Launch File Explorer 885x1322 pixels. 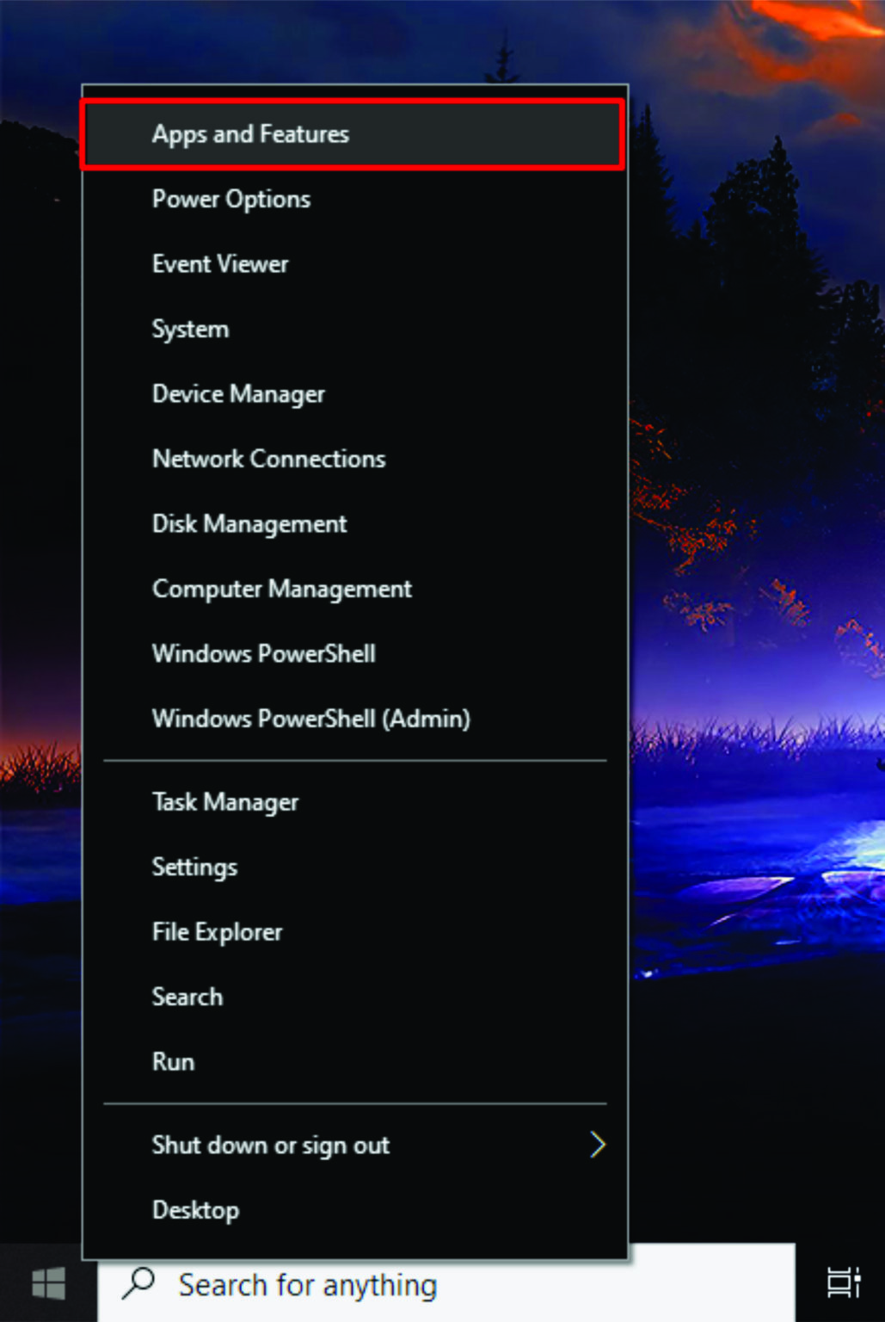coord(217,931)
